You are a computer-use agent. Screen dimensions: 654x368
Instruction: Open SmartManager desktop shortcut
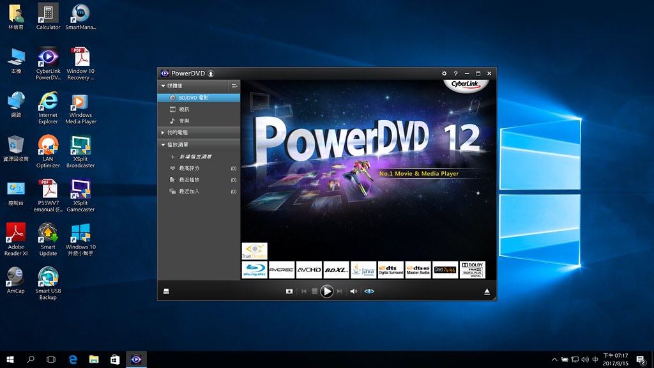click(x=80, y=17)
